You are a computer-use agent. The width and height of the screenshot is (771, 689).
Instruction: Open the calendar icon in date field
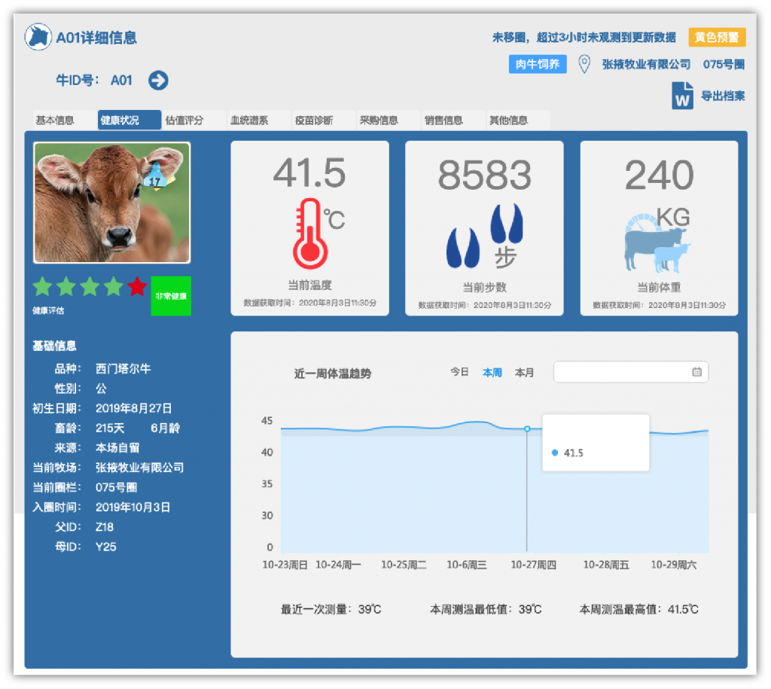point(696,372)
